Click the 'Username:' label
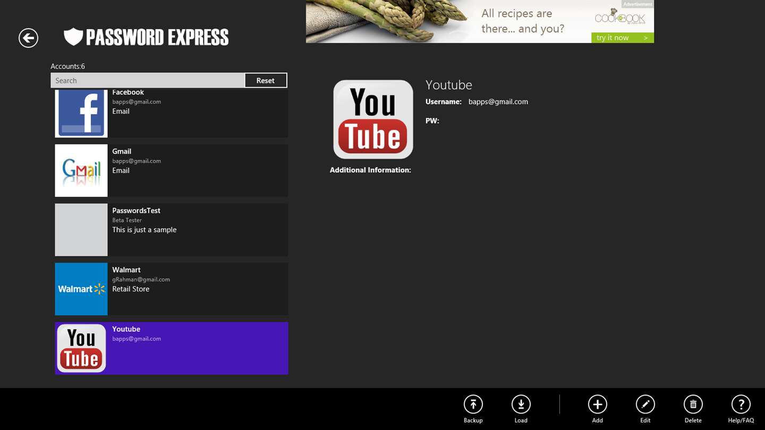Screen dimensions: 765x430 444,101
